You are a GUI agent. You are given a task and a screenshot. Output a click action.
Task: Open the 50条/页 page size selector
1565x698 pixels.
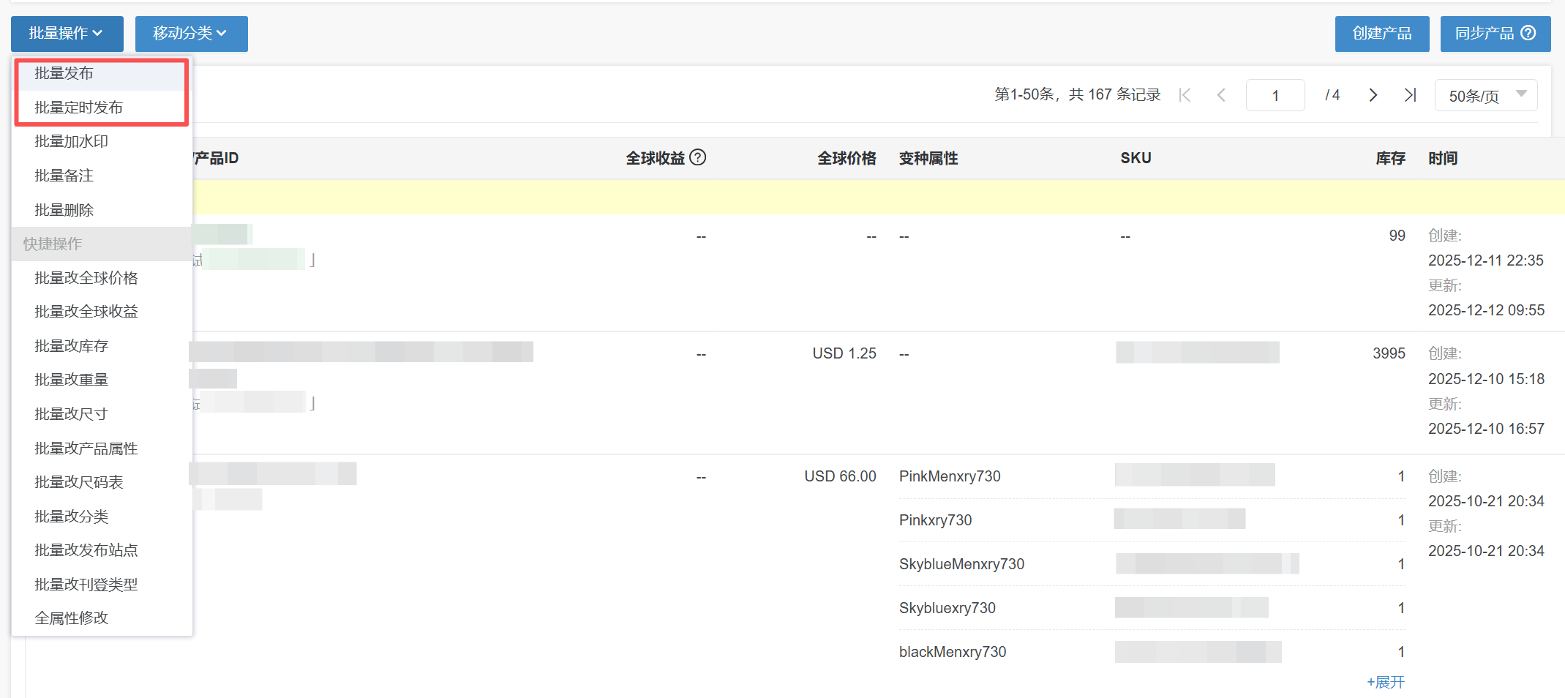tap(1485, 96)
